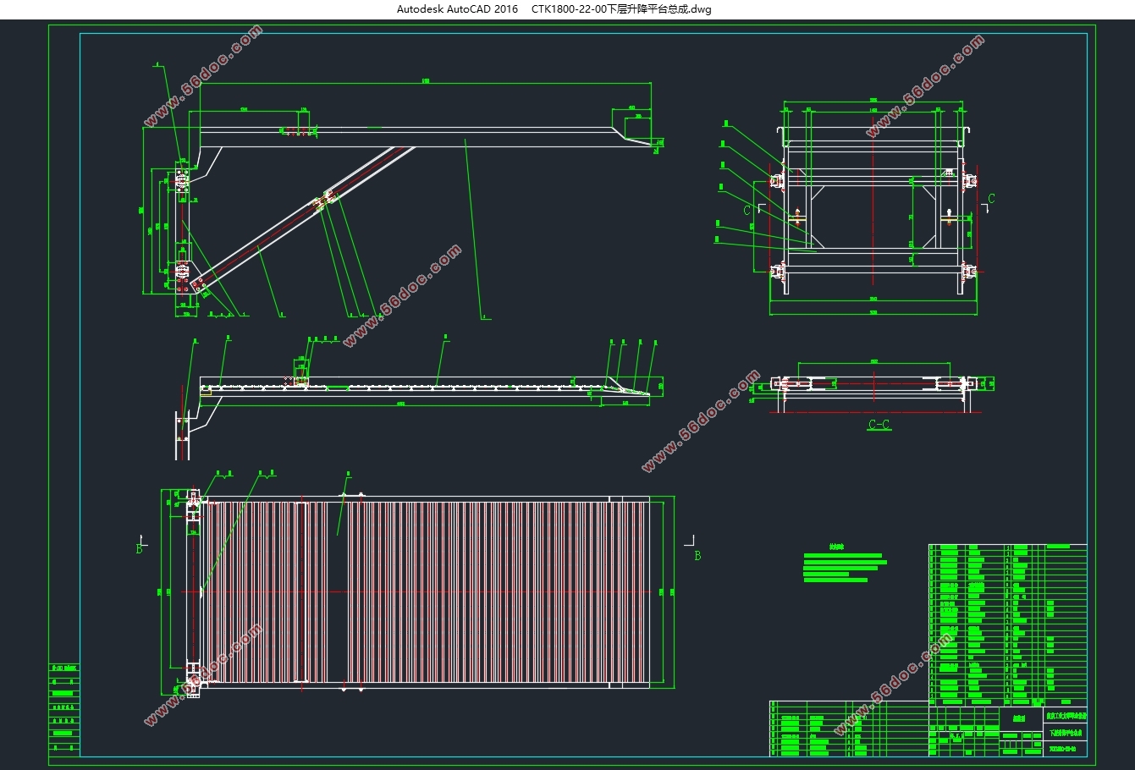Click the green technical notes text block

coord(844,564)
